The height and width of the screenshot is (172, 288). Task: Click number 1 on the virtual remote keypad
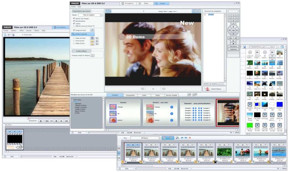(x=230, y=15)
